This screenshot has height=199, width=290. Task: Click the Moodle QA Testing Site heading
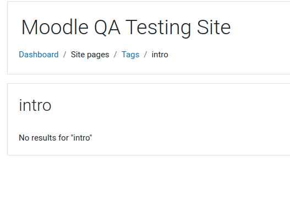(126, 28)
